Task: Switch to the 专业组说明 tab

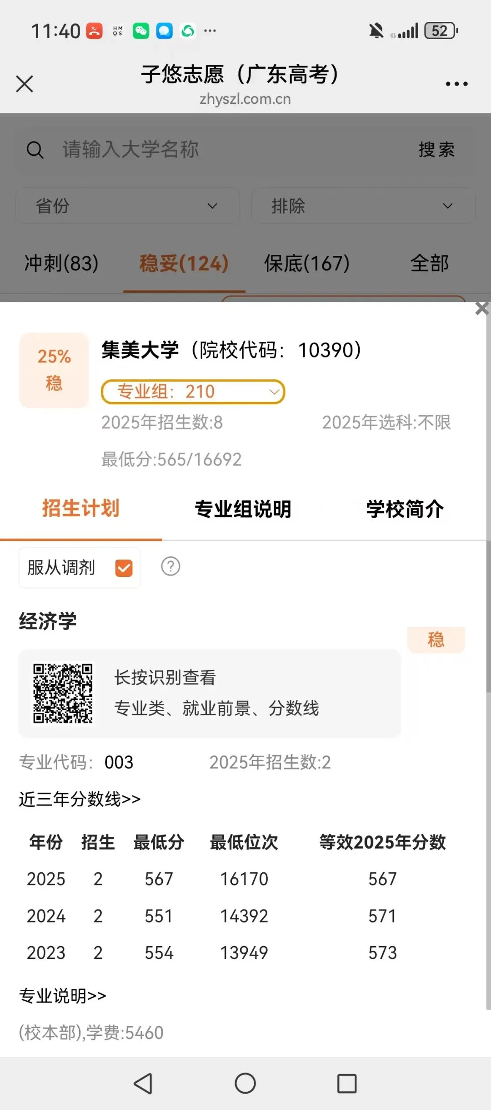Action: [x=243, y=509]
